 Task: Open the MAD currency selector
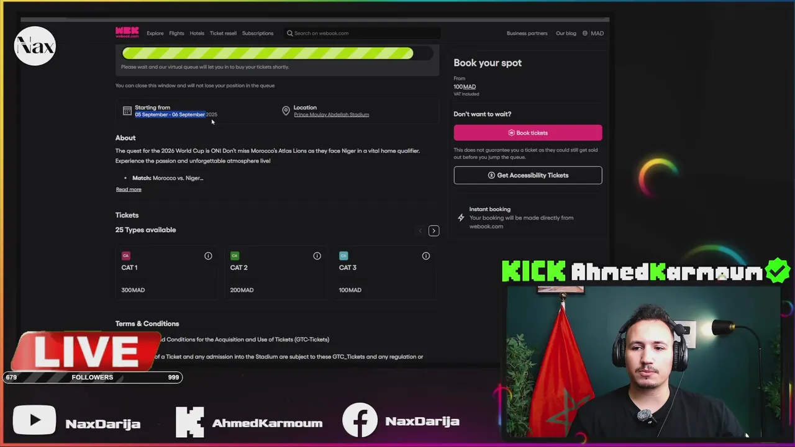pyautogui.click(x=597, y=34)
